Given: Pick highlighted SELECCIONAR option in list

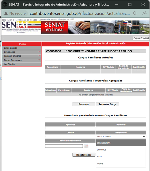Looking at the screenshot, I should 121,143.
